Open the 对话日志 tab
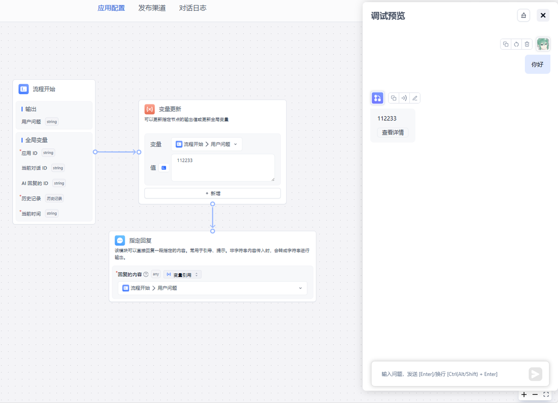Viewport: 558px width, 403px height. [x=193, y=8]
